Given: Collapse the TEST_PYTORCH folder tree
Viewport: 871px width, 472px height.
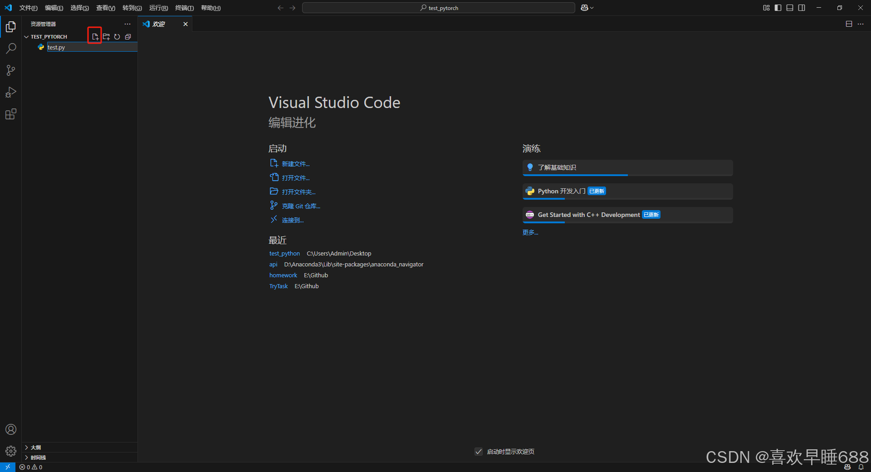Looking at the screenshot, I should coord(26,36).
